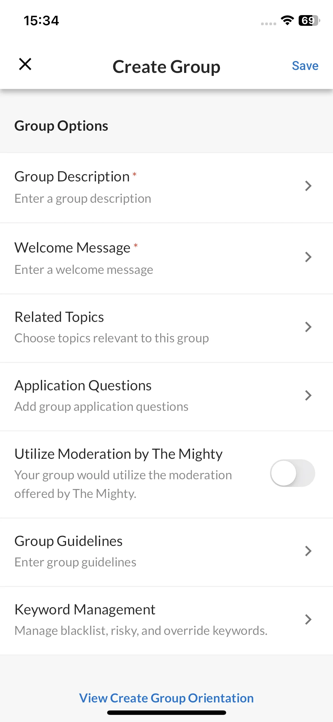333x722 pixels.
Task: Enable Utilize Moderation by The Mighty switch
Action: (292, 473)
